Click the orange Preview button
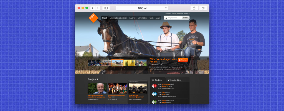The height and width of the screenshot is (111, 284). pos(183,60)
